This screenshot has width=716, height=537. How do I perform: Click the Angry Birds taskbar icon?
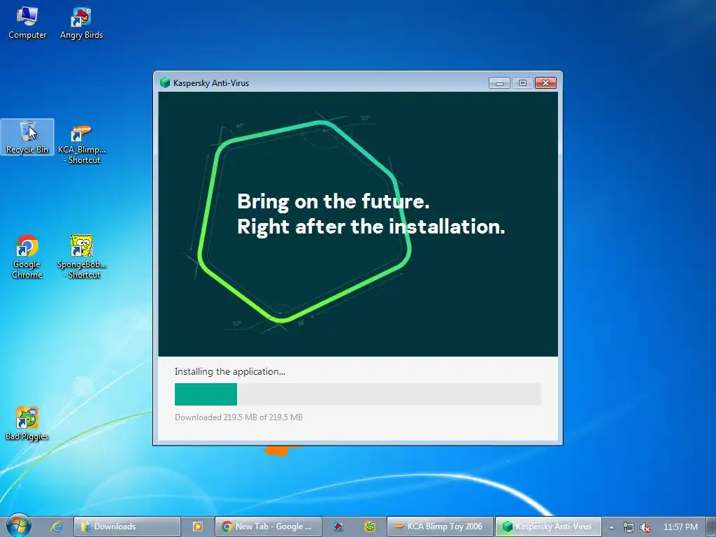[x=338, y=527]
